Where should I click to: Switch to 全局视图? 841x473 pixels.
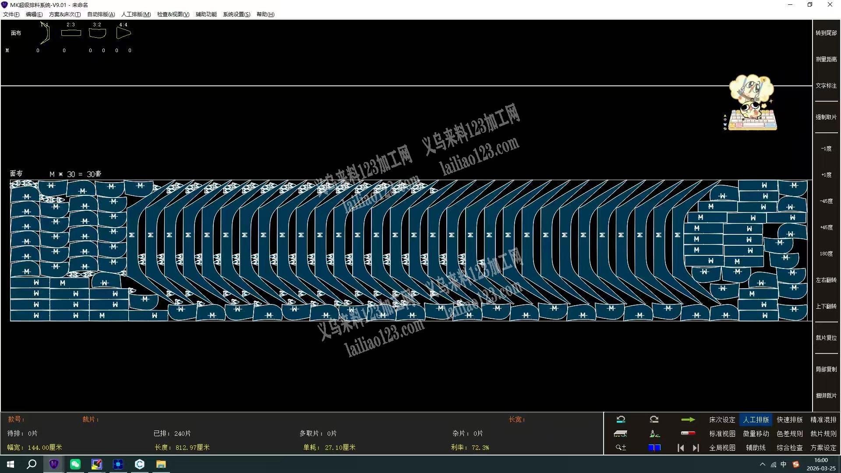[722, 448]
